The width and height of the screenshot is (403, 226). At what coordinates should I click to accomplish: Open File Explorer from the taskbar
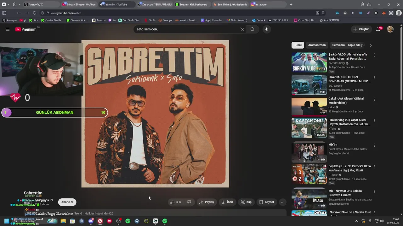coord(63,221)
